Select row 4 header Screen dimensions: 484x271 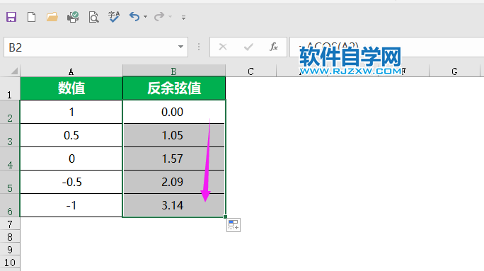point(10,159)
